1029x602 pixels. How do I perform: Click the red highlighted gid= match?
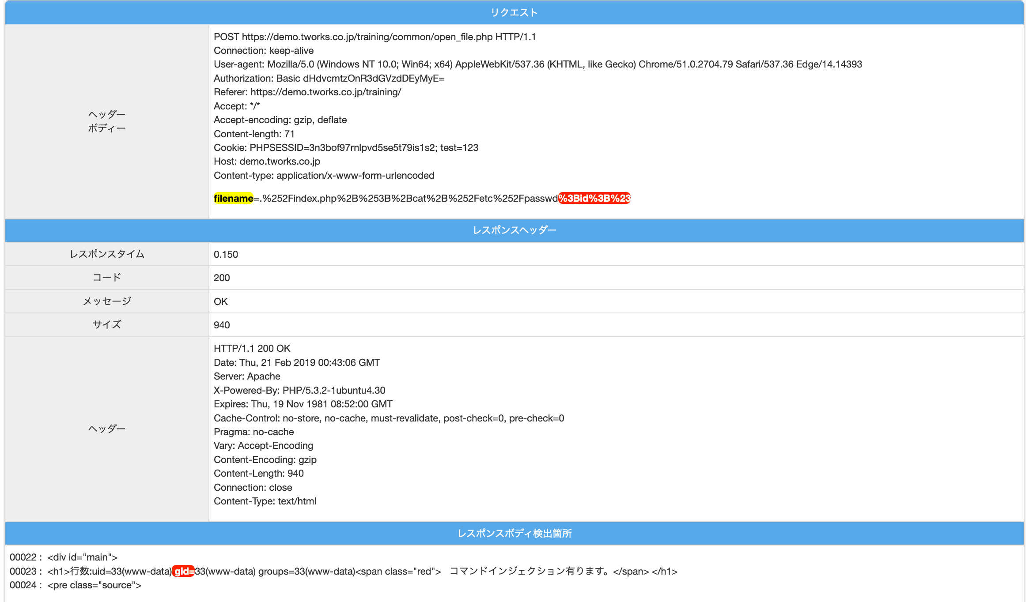point(183,571)
